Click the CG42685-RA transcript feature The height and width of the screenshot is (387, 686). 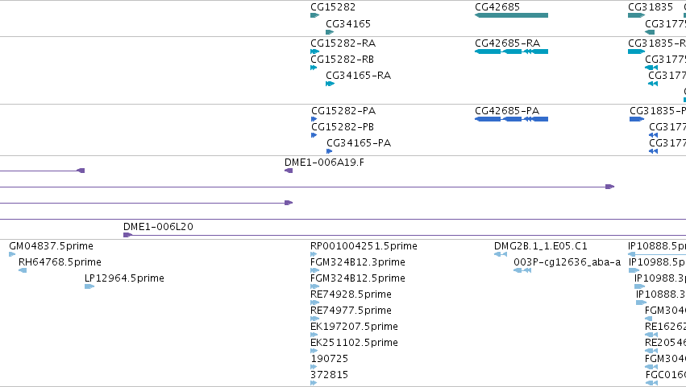tap(511, 51)
